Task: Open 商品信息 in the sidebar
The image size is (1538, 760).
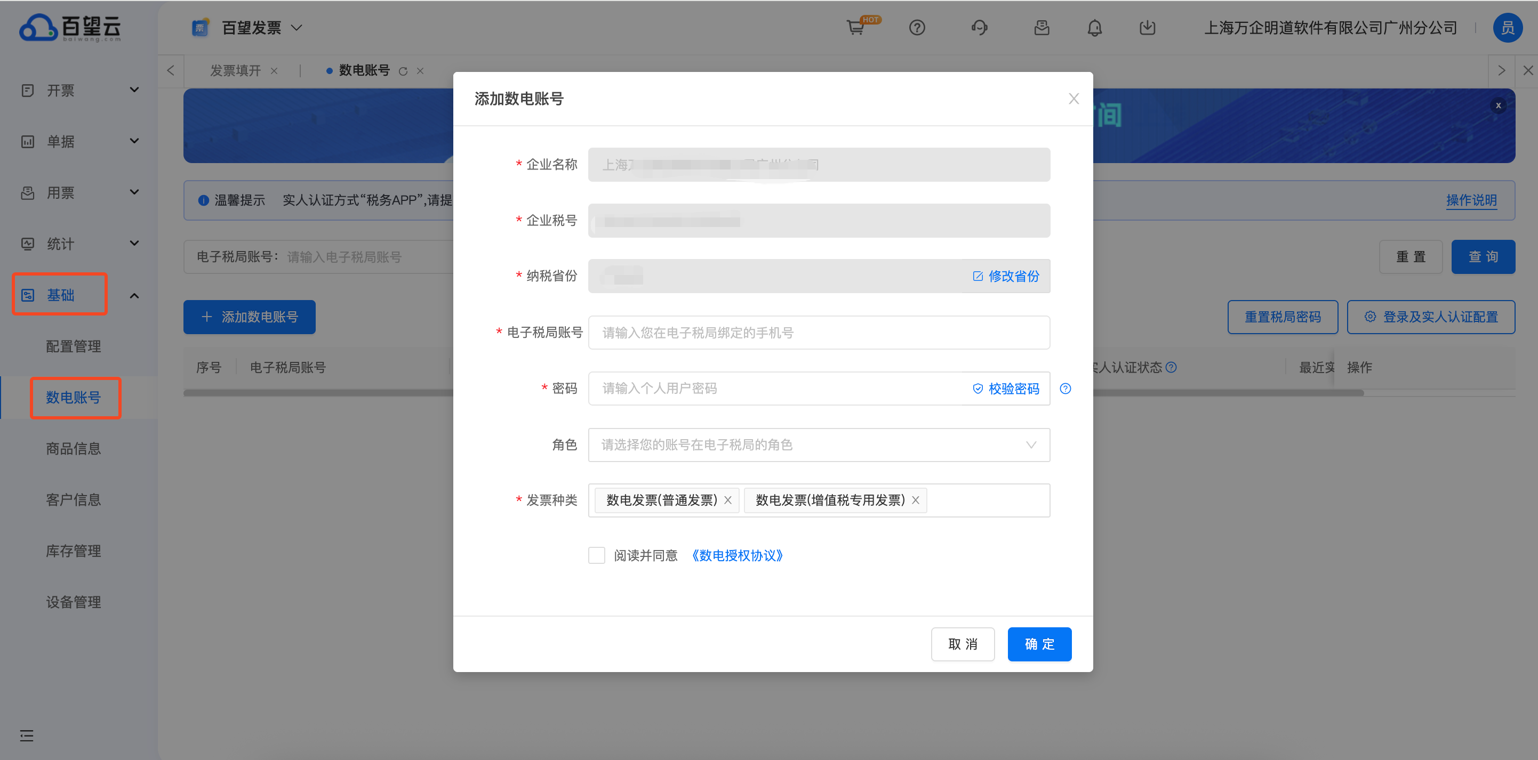Action: click(74, 449)
